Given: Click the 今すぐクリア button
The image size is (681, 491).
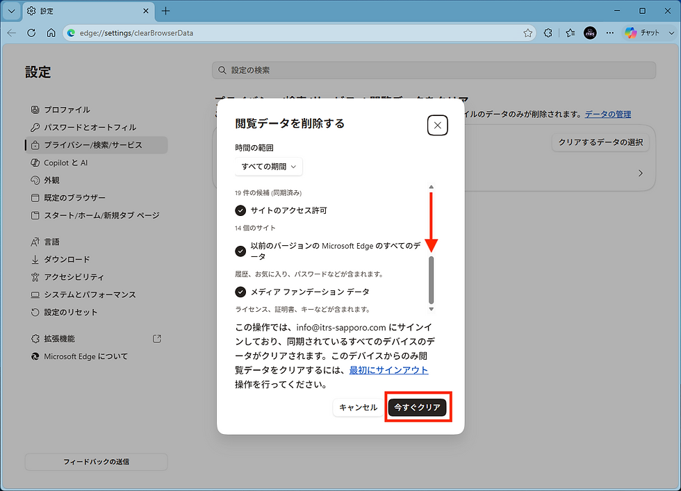Looking at the screenshot, I should pos(418,407).
